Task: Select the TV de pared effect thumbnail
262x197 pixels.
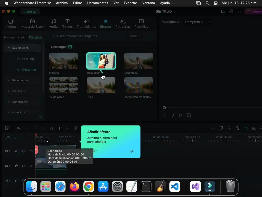Action: 63,85
